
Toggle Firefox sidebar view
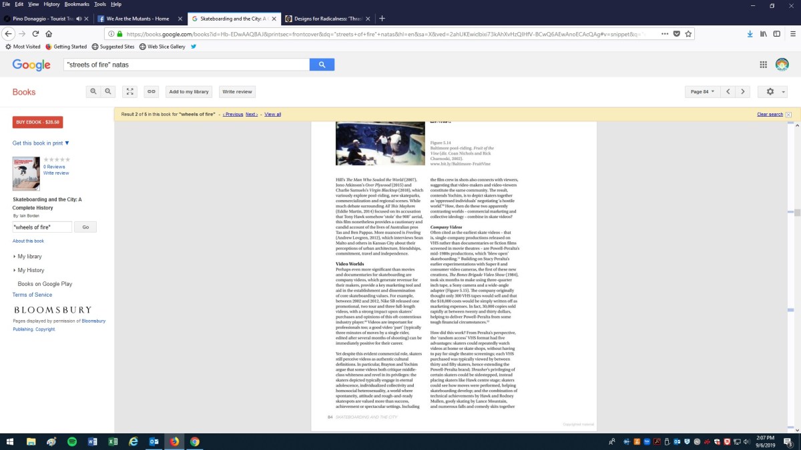tap(777, 33)
